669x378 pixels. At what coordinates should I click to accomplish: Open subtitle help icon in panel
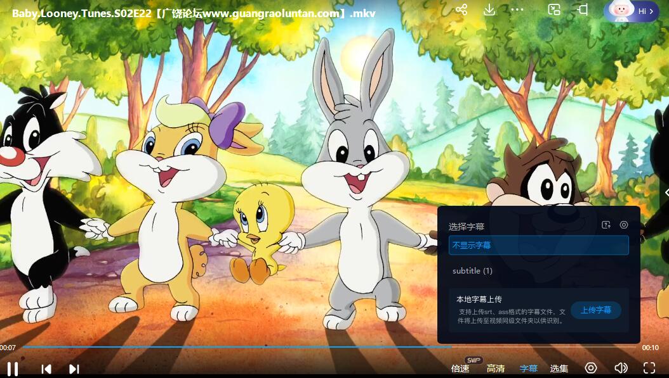coord(606,225)
